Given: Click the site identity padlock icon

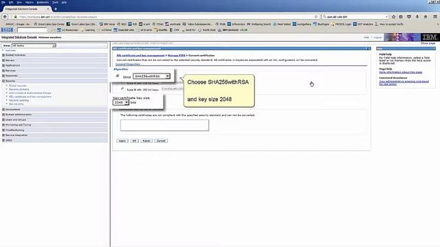Looking at the screenshot, I should [15, 16].
